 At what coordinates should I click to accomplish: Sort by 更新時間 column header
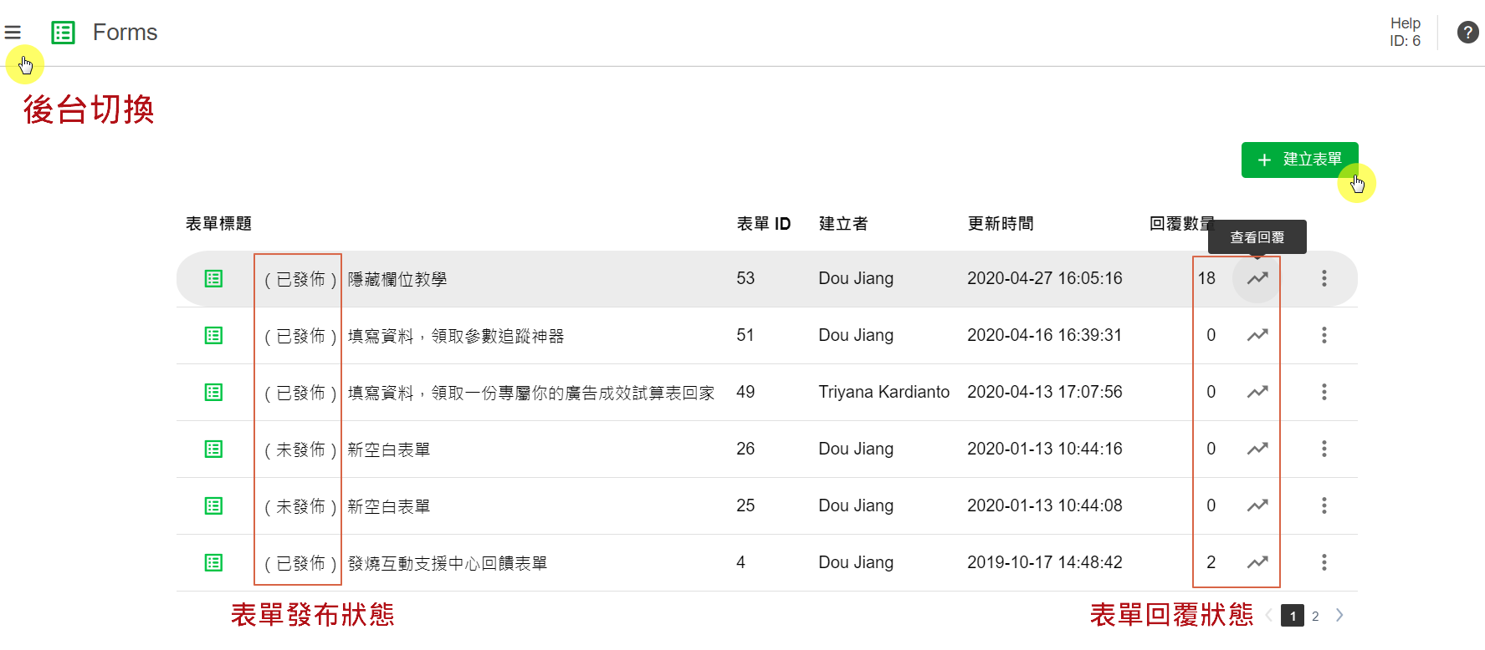(1000, 224)
